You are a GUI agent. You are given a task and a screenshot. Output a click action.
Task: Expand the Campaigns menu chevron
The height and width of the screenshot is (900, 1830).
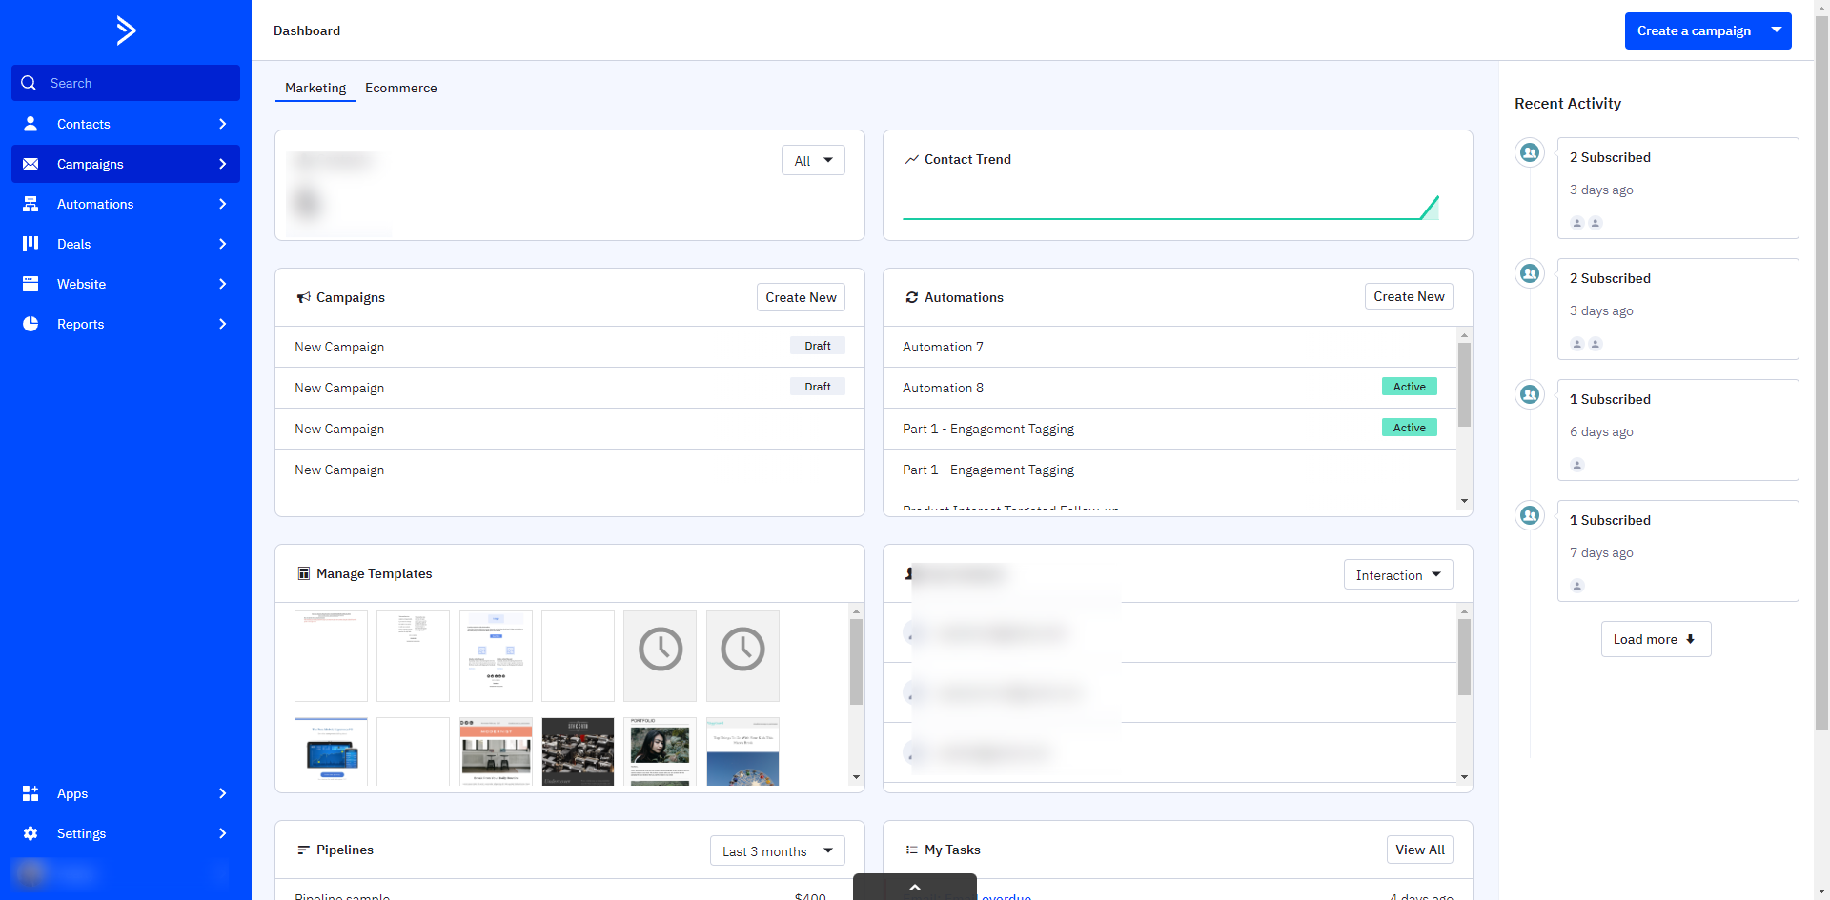pyautogui.click(x=222, y=164)
